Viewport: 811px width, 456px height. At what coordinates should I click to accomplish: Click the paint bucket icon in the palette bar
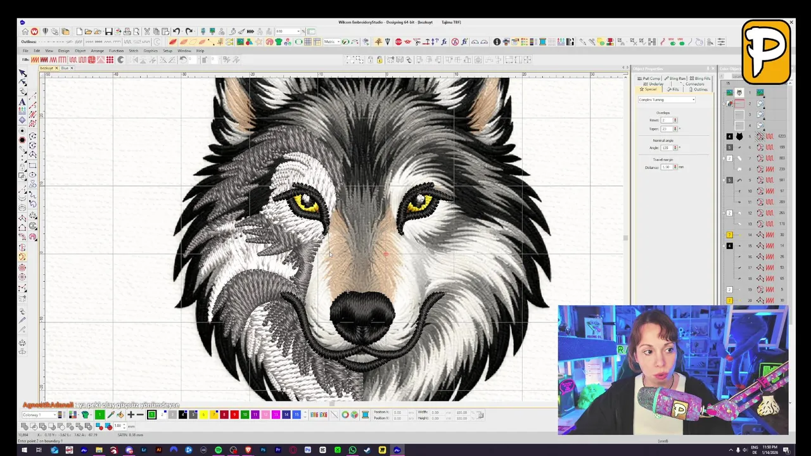click(x=120, y=415)
